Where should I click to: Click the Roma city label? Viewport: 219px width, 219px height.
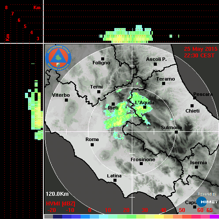(x=92, y=139)
